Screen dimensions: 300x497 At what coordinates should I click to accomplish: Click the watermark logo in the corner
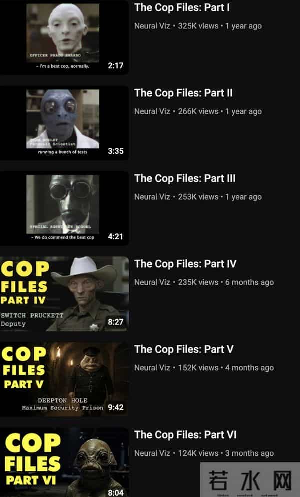click(x=250, y=480)
